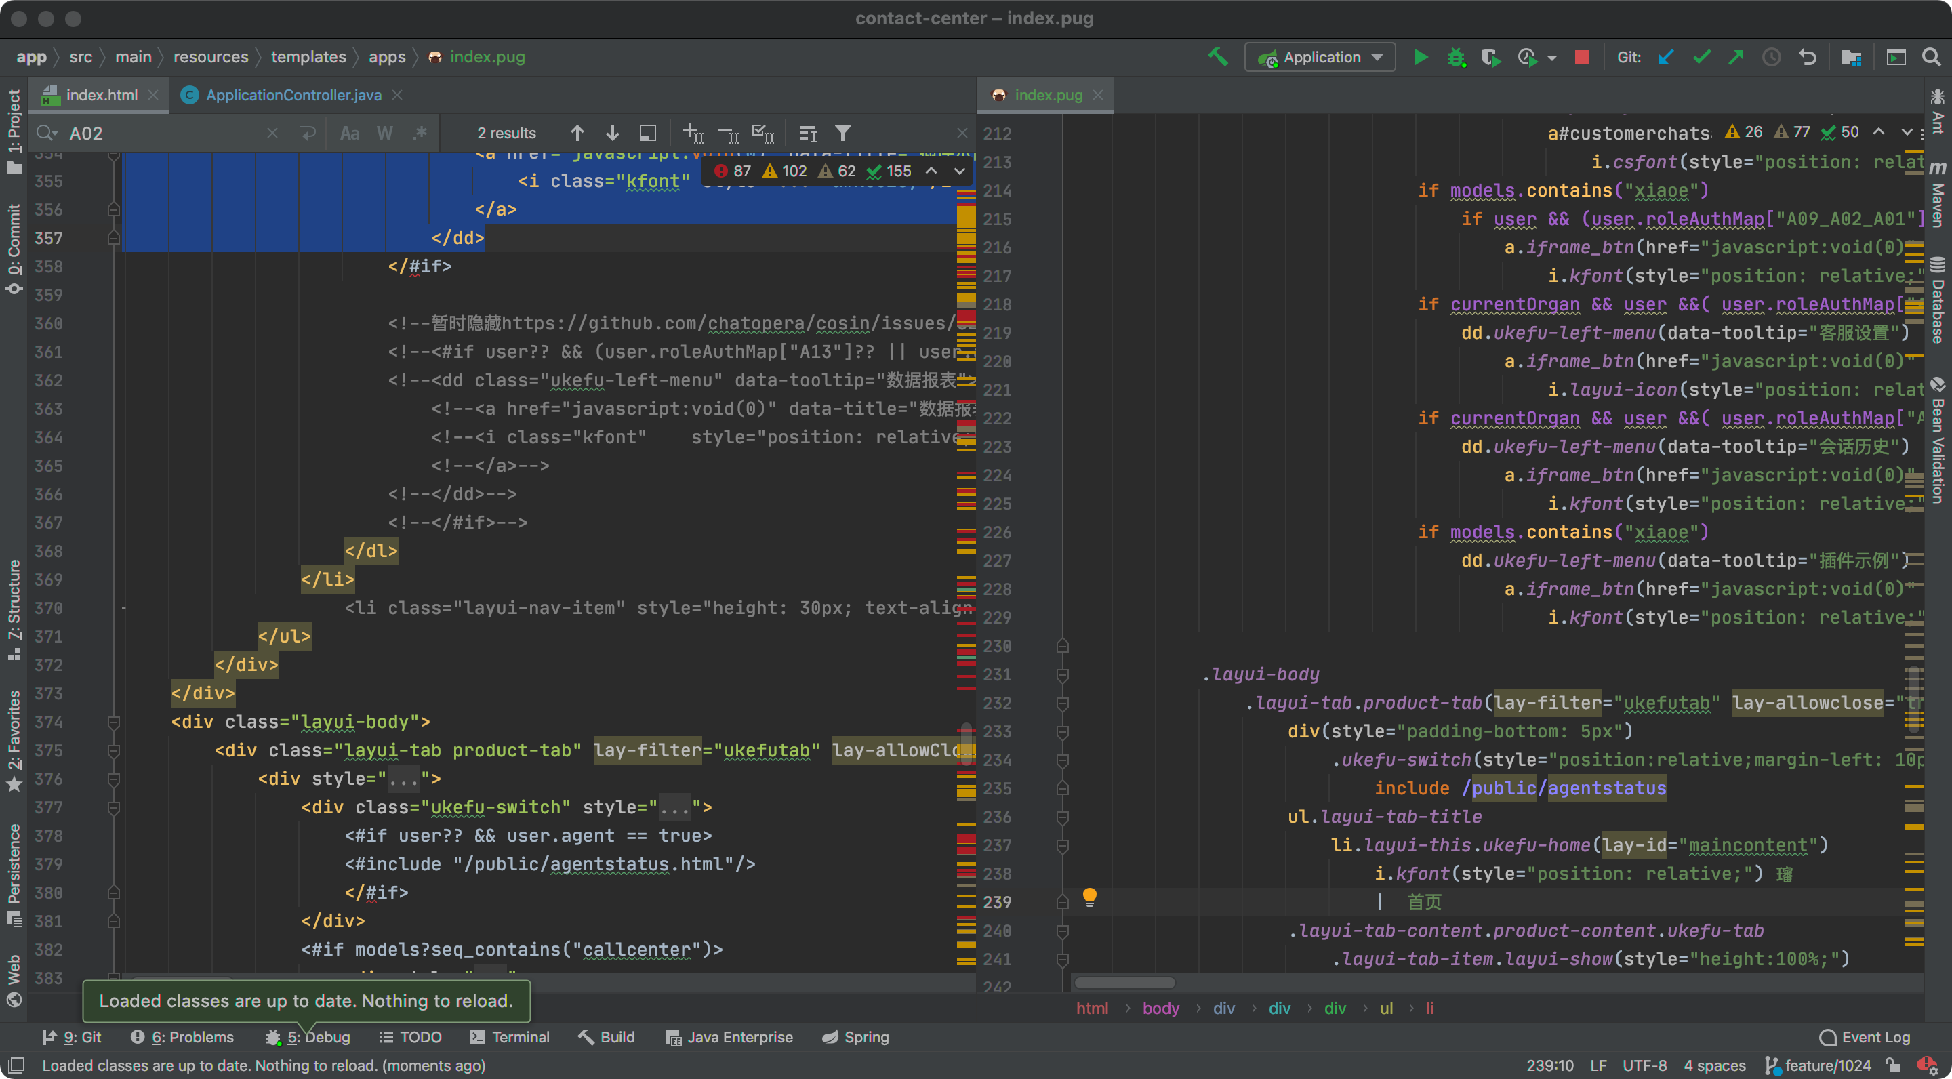
Task: Click the Build hammer icon
Action: [x=1218, y=57]
